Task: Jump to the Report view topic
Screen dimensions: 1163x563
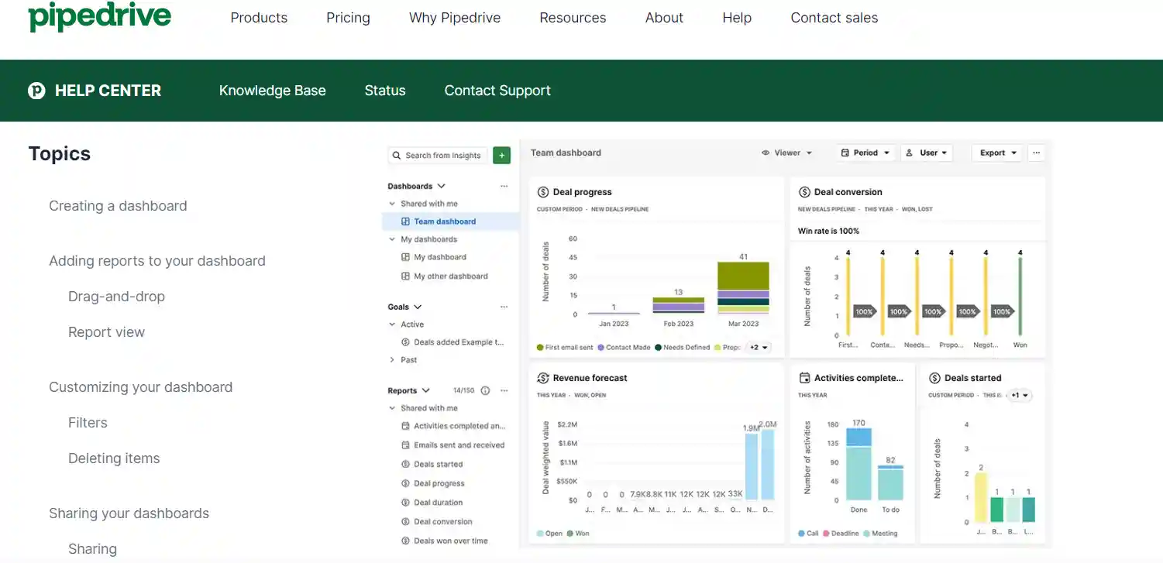Action: pyautogui.click(x=106, y=332)
